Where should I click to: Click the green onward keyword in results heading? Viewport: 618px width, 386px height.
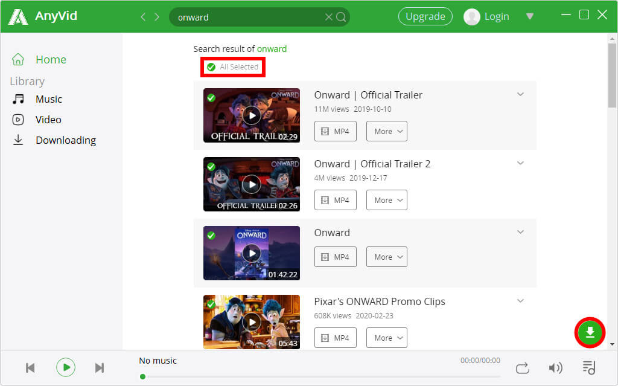pos(272,49)
